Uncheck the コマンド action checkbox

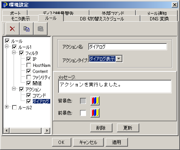pos(29,95)
